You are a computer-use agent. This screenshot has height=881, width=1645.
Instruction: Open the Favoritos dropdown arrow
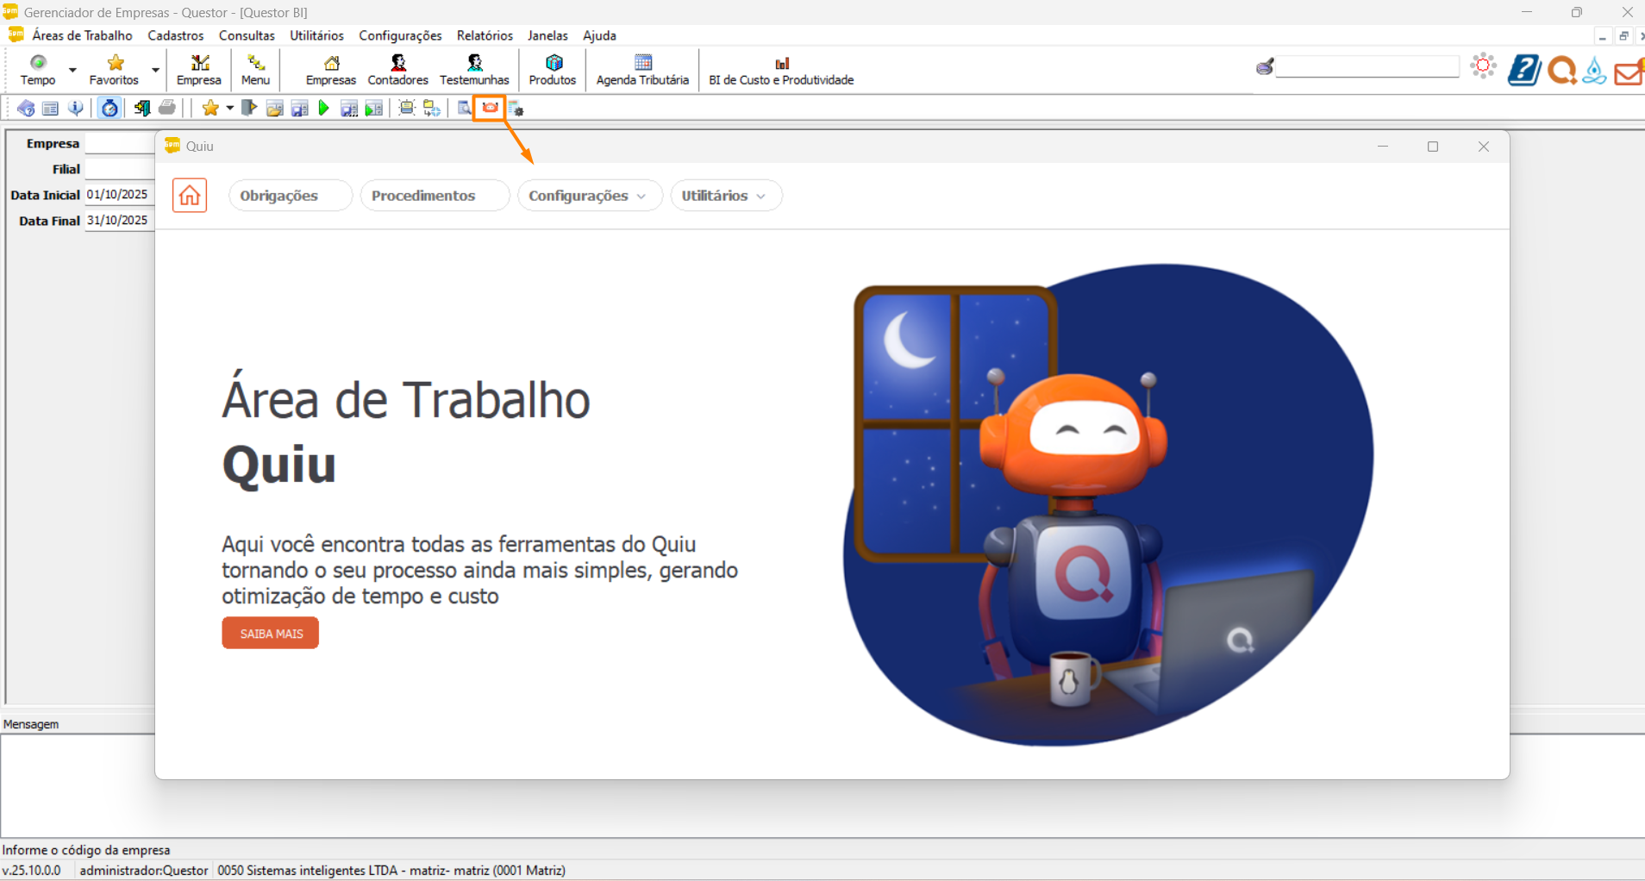coord(155,70)
